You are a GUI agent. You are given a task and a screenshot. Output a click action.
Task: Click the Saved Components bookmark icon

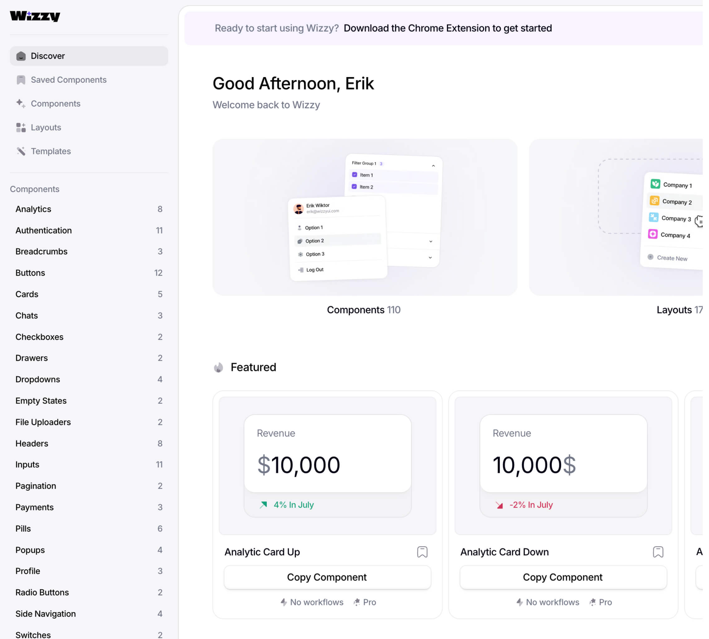pyautogui.click(x=21, y=80)
